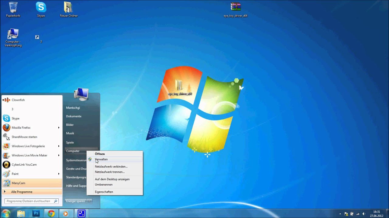Image resolution: width=389 pixels, height=218 pixels.
Task: Choose Eigenschaften in the context menu
Action: tap(115, 192)
